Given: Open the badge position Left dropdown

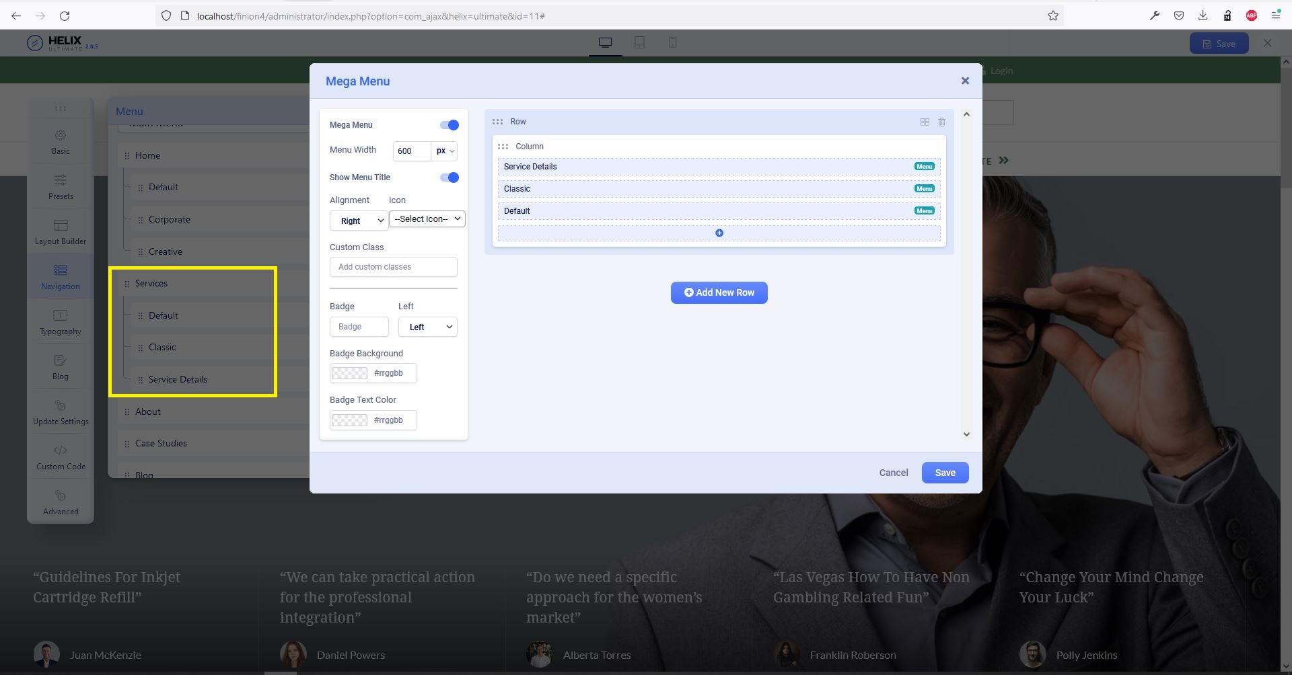Looking at the screenshot, I should pos(427,327).
